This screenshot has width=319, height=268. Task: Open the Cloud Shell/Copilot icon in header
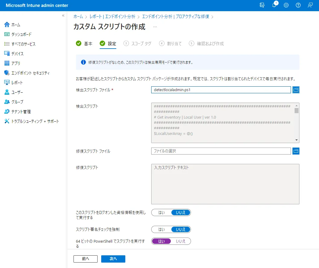pos(262,5)
